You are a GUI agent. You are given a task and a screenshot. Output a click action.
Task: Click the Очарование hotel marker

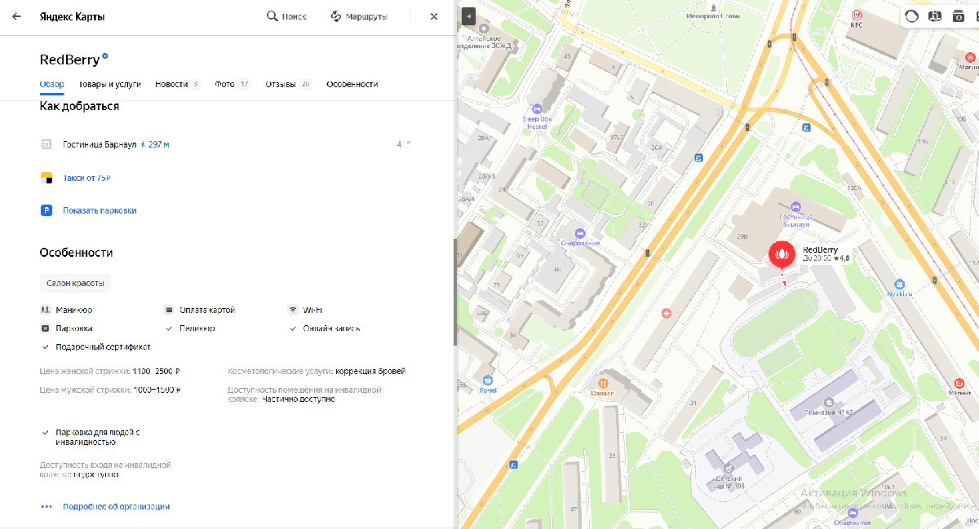pyautogui.click(x=580, y=233)
